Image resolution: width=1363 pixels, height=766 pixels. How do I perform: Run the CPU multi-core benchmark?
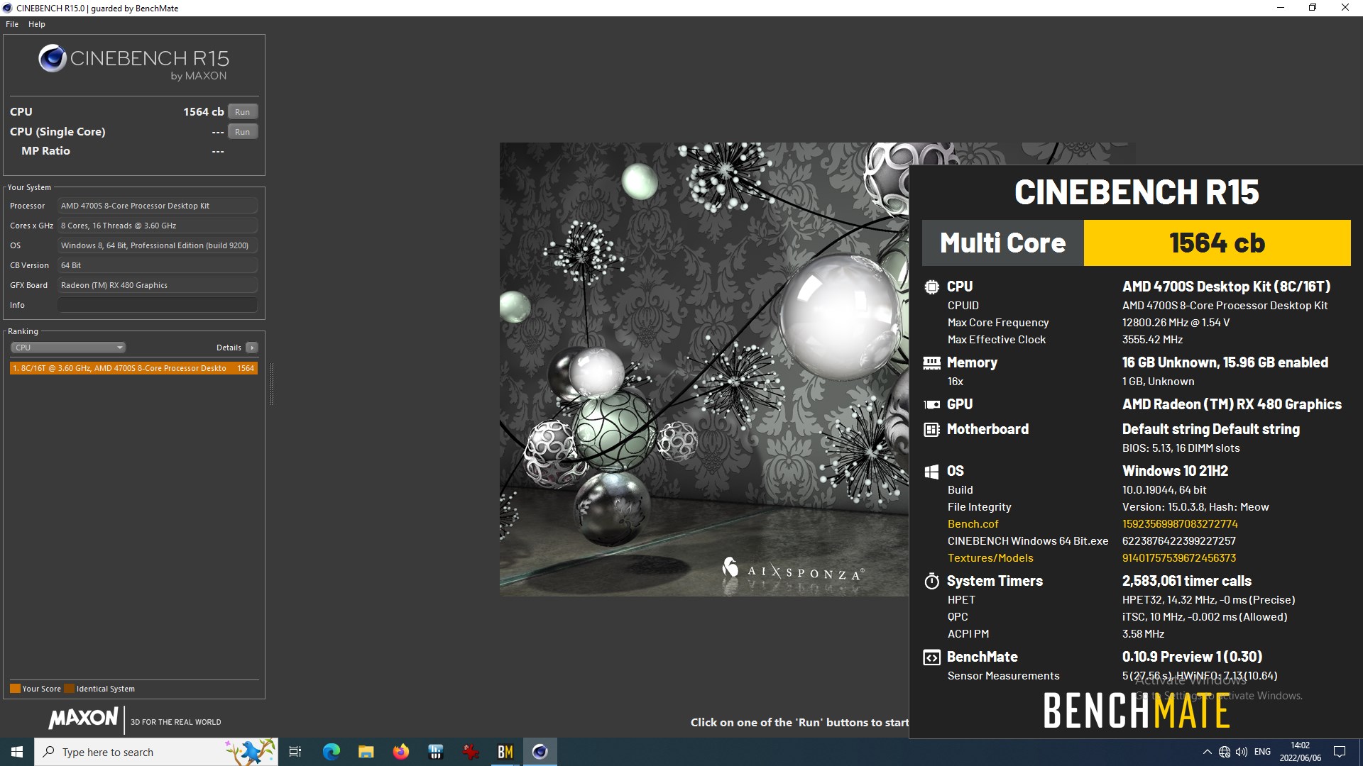243,112
